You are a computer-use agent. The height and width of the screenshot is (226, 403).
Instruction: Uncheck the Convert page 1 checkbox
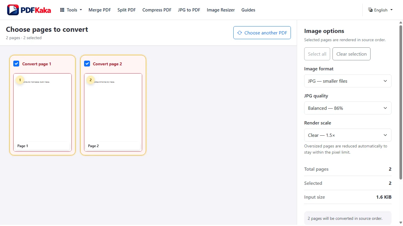pyautogui.click(x=16, y=64)
